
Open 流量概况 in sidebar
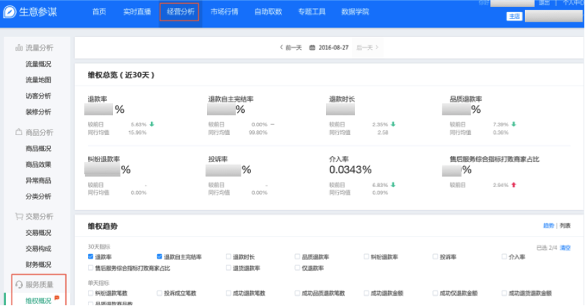(38, 64)
